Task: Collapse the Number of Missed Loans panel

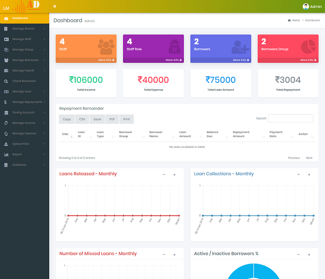Action: [x=164, y=254]
